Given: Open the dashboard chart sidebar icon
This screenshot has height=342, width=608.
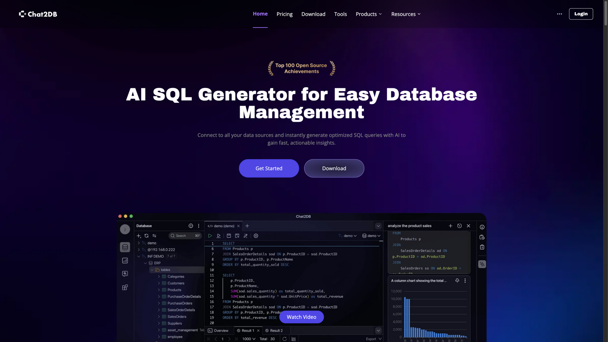Looking at the screenshot, I should (125, 261).
